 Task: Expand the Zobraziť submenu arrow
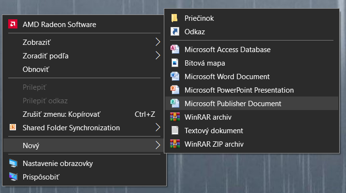pyautogui.click(x=158, y=42)
